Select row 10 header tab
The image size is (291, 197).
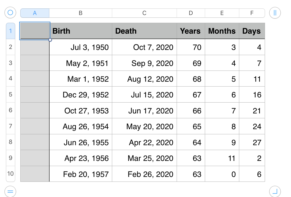pos(11,174)
